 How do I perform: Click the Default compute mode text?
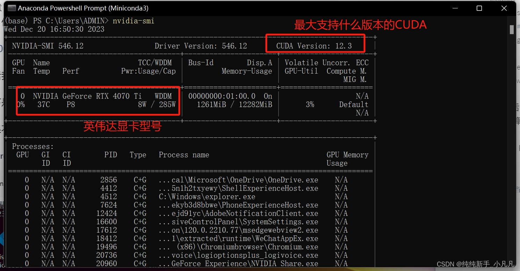354,104
